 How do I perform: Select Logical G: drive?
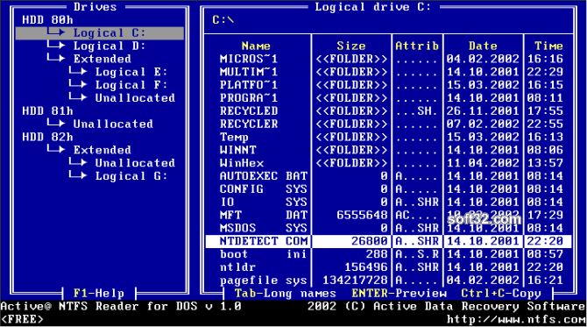131,176
